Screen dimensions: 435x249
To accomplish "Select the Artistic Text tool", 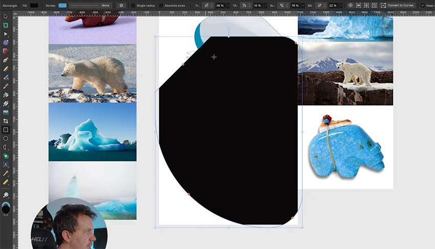I will tap(6, 165).
